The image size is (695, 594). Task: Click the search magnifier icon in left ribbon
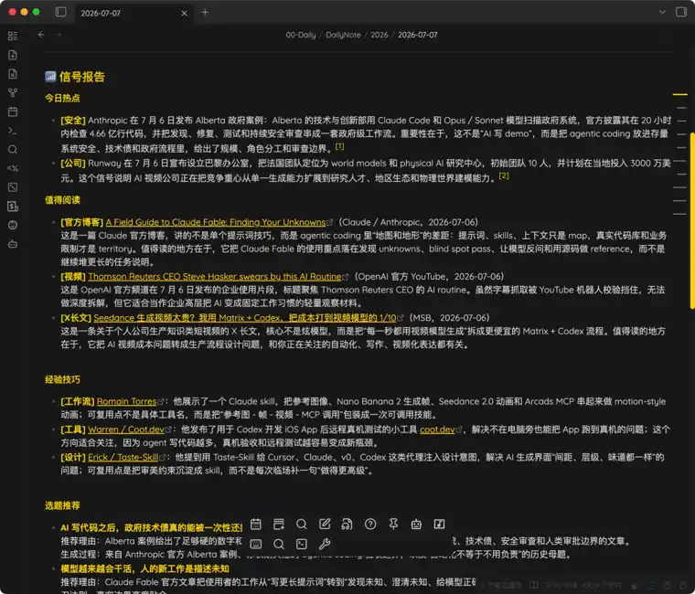click(x=13, y=150)
